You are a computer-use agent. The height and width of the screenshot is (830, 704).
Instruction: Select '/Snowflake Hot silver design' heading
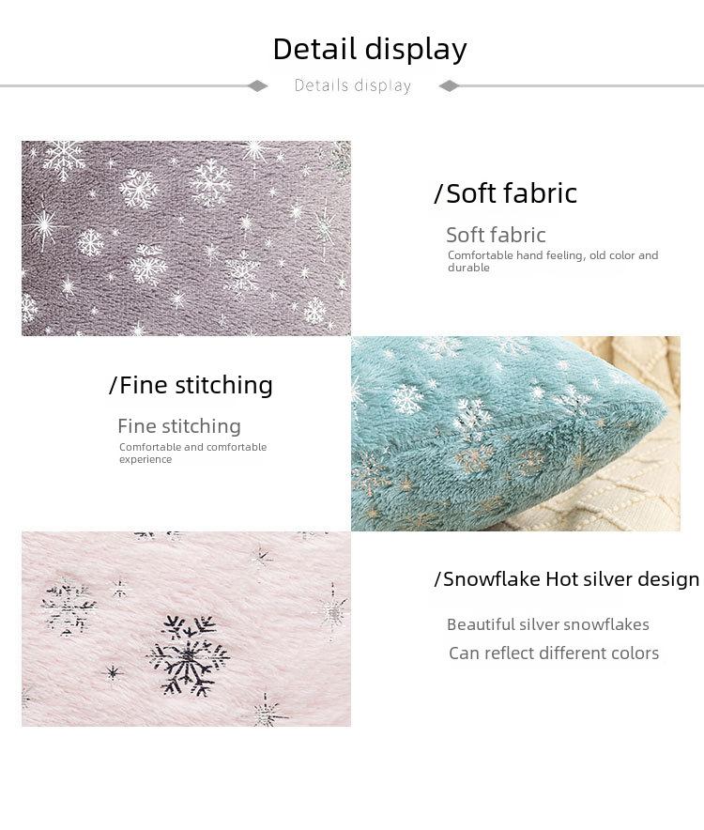(567, 579)
